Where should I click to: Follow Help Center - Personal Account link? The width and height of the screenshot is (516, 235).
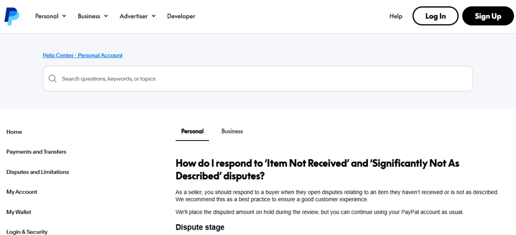83,55
